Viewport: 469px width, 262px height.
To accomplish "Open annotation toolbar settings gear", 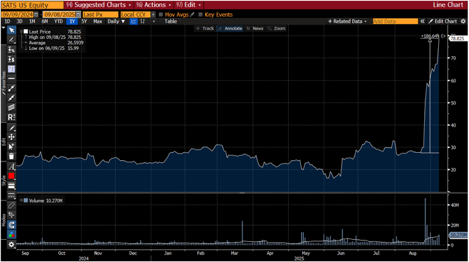I will tap(11, 245).
